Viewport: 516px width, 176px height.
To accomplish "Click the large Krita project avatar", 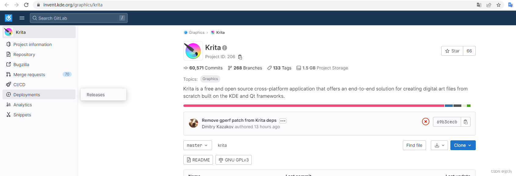I will point(193,51).
